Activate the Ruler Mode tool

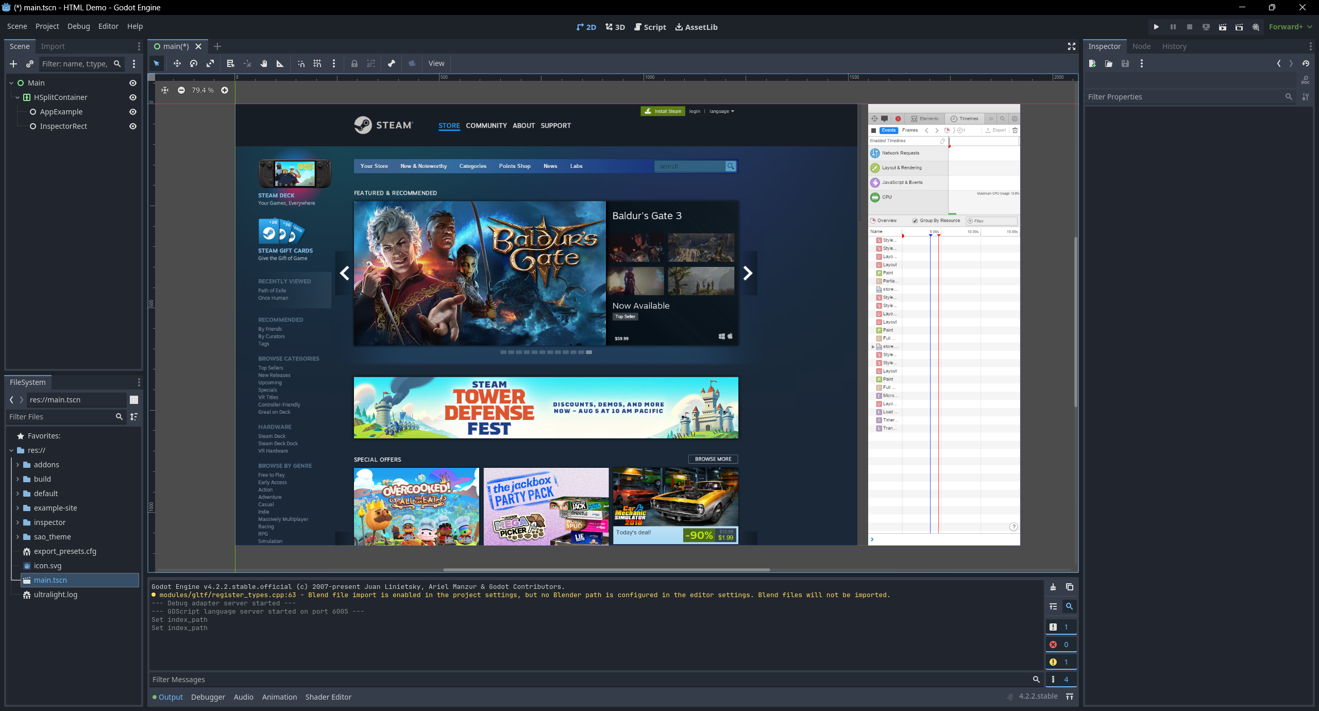pyautogui.click(x=280, y=63)
